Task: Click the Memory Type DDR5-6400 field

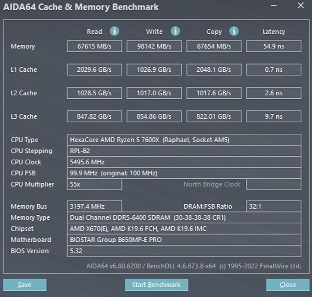Action: coord(184,218)
